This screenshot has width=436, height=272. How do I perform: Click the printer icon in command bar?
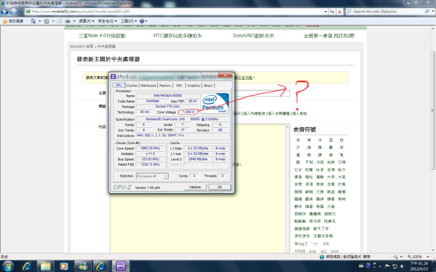point(68,21)
